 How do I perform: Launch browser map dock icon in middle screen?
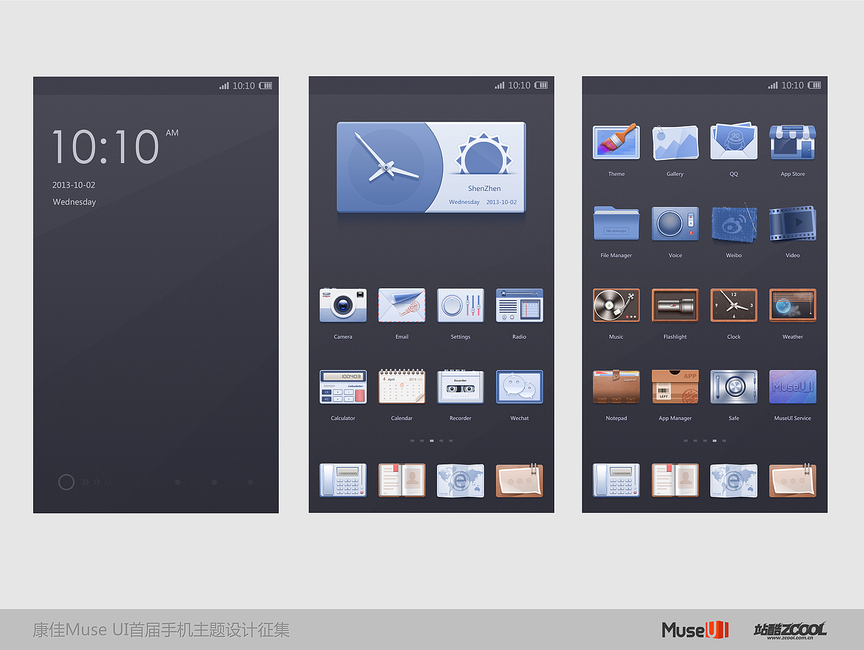coord(460,480)
